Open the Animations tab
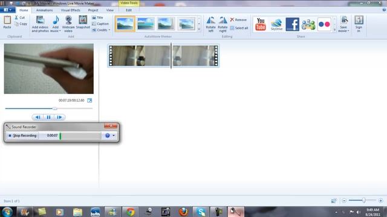Screen dimensions: 387x217 point(44,10)
